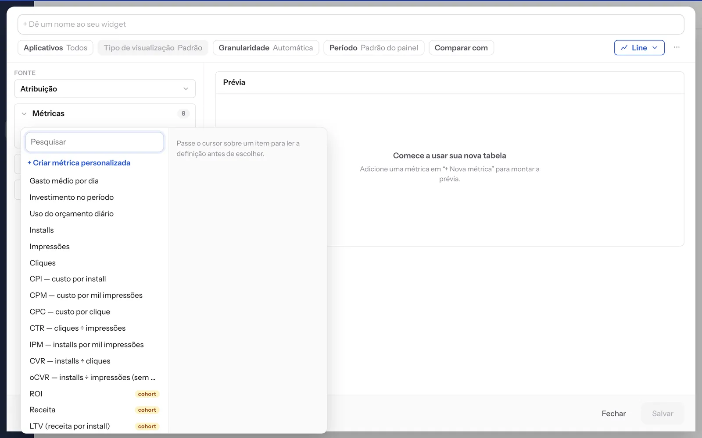Click the FONTE label
Image resolution: width=702 pixels, height=438 pixels.
(25, 73)
